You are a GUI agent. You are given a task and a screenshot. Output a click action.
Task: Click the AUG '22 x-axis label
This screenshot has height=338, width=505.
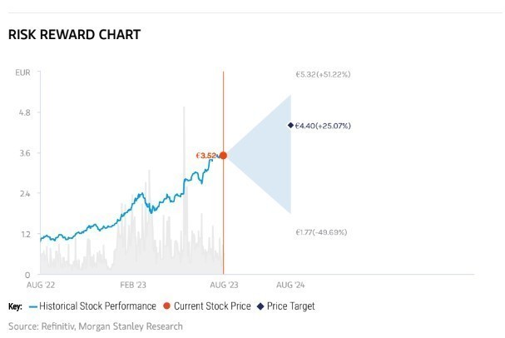(x=40, y=284)
